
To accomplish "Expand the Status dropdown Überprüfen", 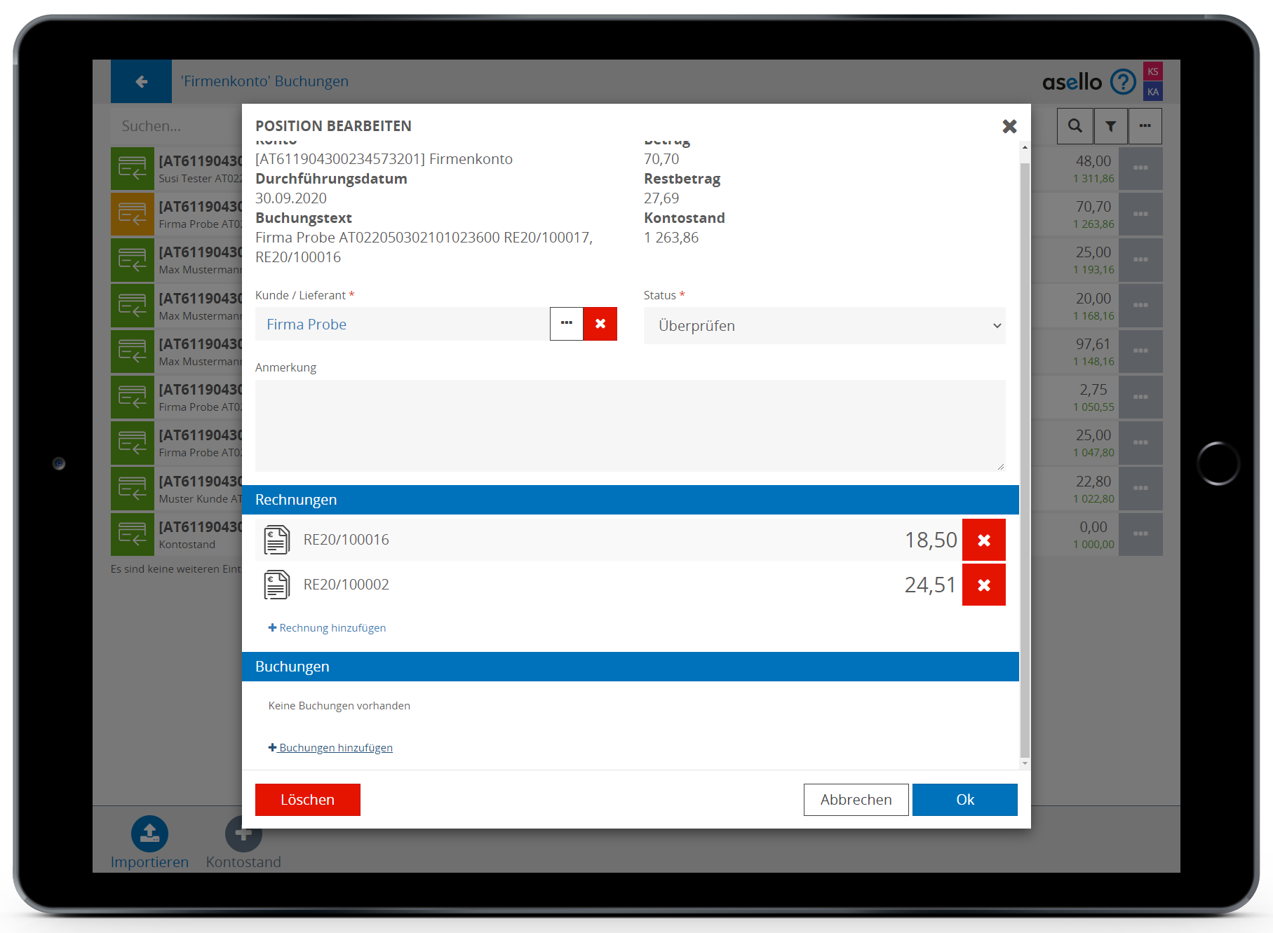I will point(824,326).
